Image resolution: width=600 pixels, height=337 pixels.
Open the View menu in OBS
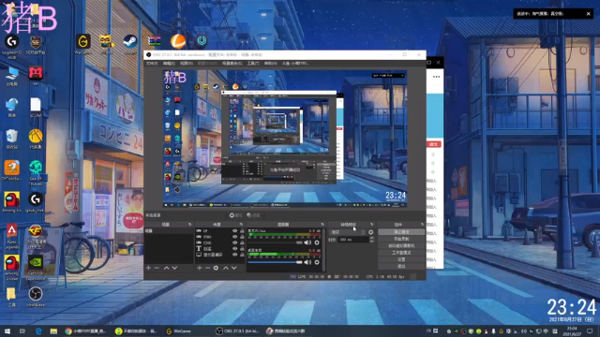(x=187, y=64)
